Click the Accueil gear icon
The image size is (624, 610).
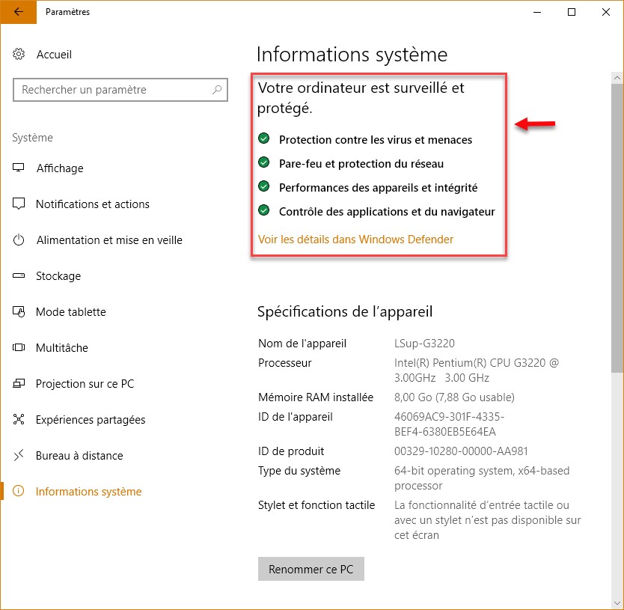19,55
